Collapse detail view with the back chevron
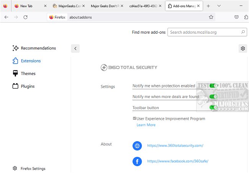Viewport: 249px width, 173px height. tap(75, 49)
